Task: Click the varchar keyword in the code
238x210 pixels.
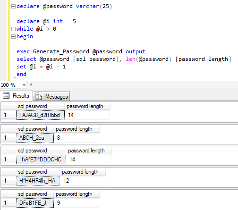Action: (x=87, y=6)
